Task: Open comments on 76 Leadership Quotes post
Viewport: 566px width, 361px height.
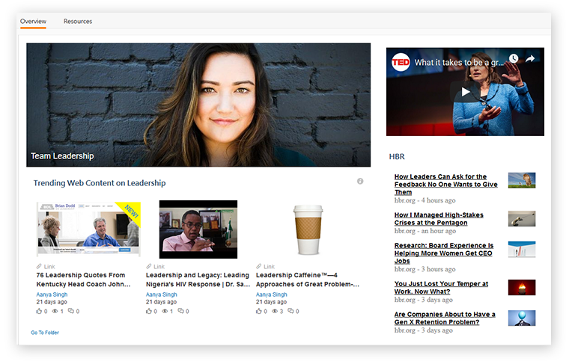Action: point(71,311)
